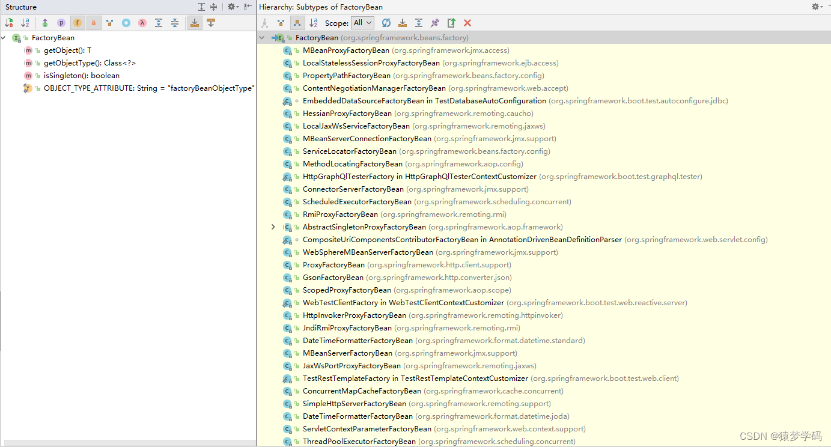Switch to Supertypes Hierarchy view
The height and width of the screenshot is (447, 831).
[281, 23]
